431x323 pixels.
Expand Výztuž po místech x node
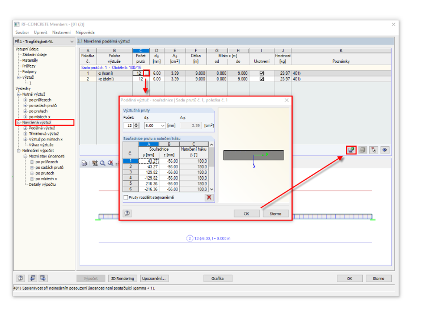(x=26, y=139)
